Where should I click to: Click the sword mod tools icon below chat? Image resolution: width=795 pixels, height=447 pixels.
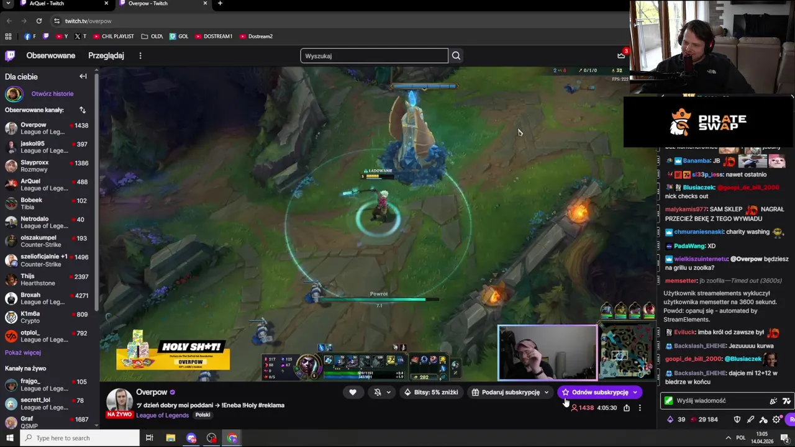[750, 420]
